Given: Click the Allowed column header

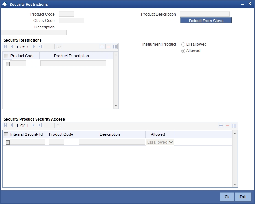Looking at the screenshot, I should (x=158, y=134).
